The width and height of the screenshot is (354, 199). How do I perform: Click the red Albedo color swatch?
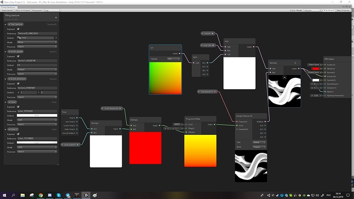316,69
